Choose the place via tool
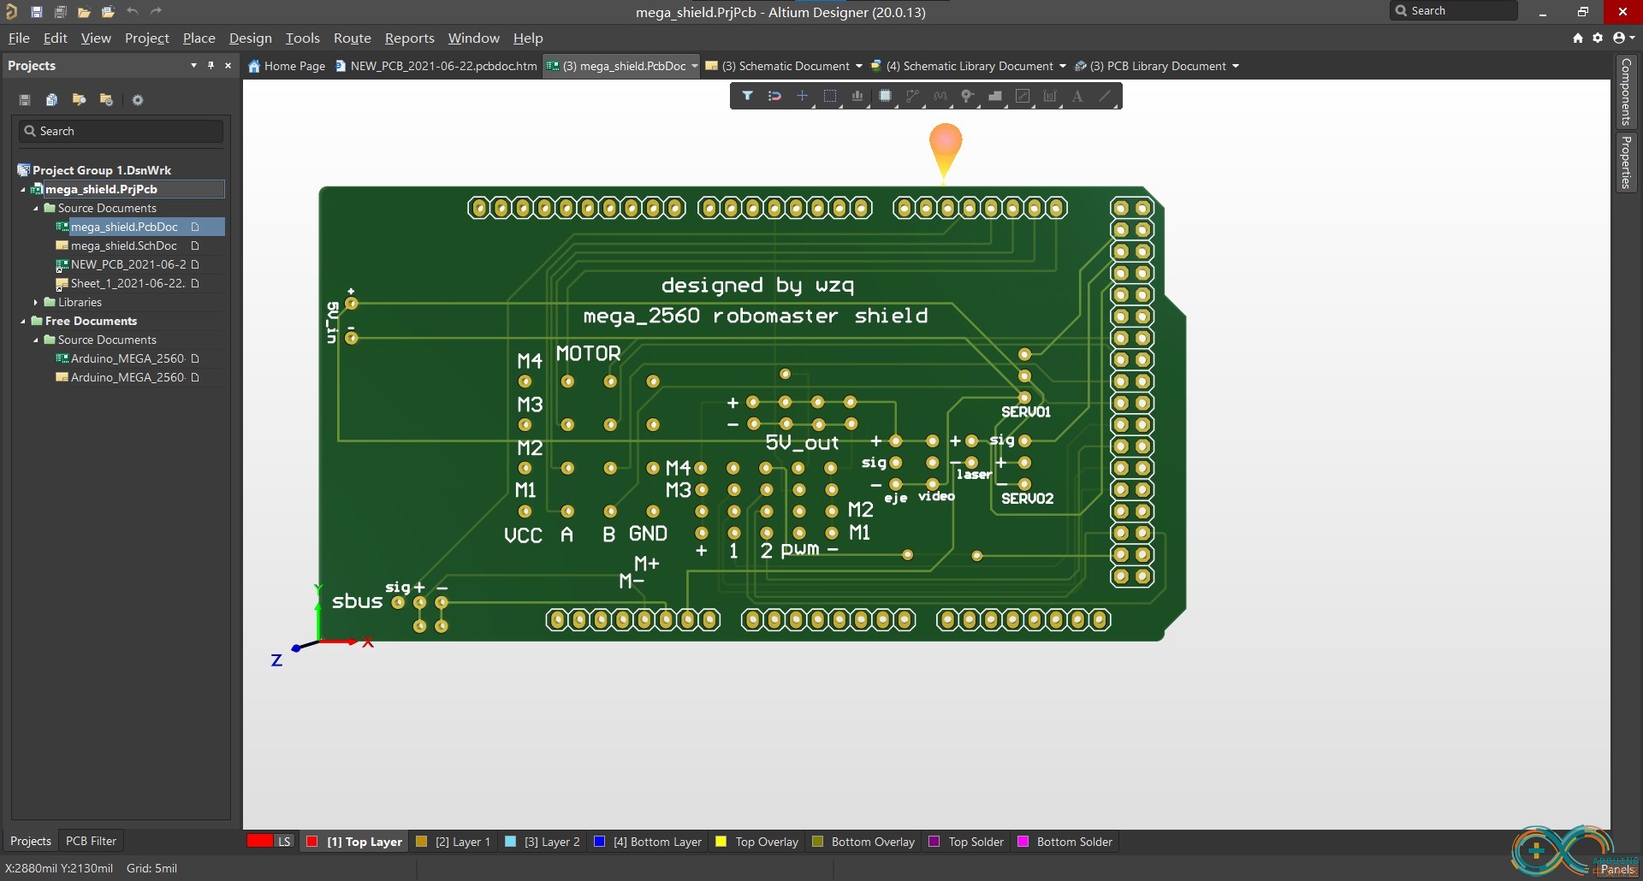Viewport: 1643px width, 881px height. 967,96
